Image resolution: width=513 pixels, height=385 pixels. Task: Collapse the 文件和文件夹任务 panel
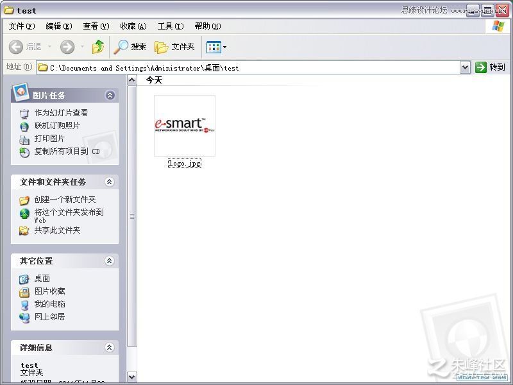(109, 182)
